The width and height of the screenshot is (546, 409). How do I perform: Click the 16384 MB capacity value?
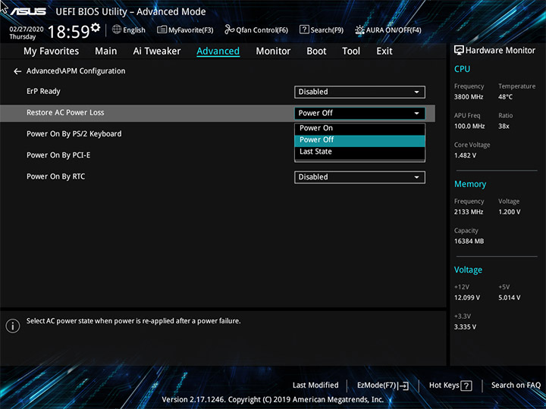tap(469, 241)
